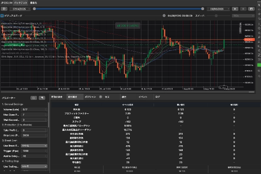This screenshot has height=174, width=261.
Task: Click the parameters panel vertical scrollbar
Action: [49, 115]
